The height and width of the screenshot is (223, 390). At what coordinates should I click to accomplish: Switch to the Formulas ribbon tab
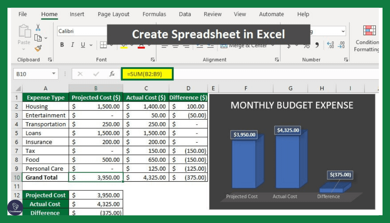(154, 14)
